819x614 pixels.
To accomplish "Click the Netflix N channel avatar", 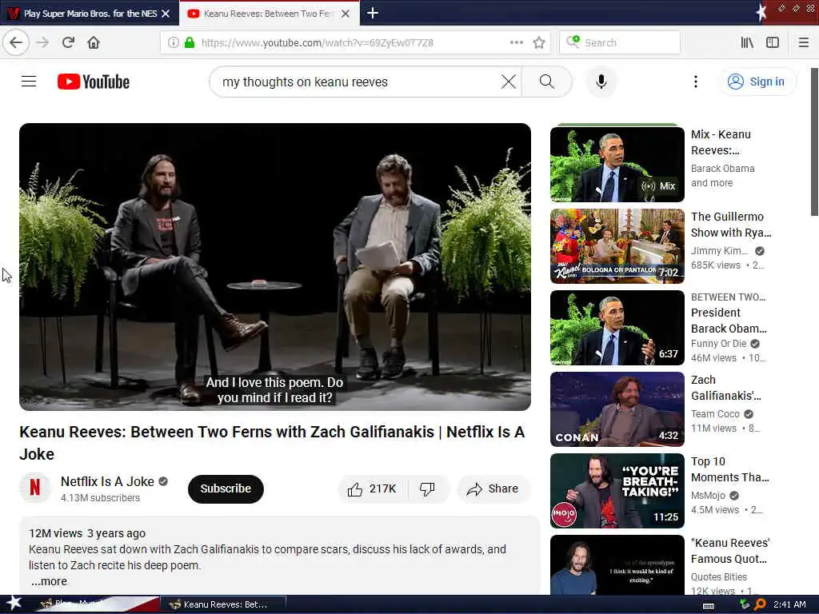I will coord(35,488).
